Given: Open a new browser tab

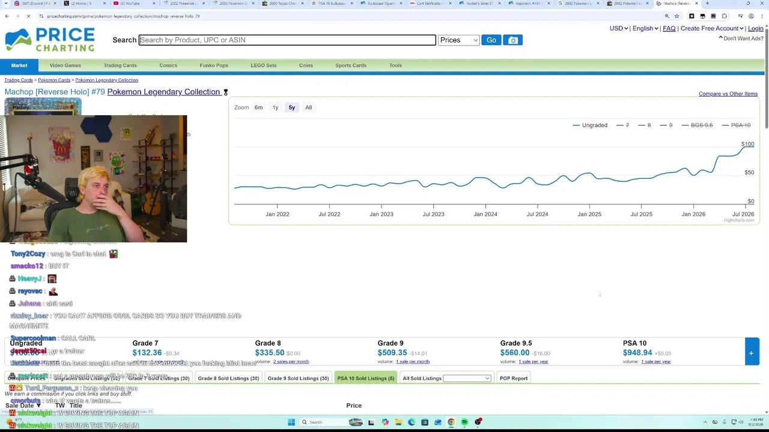Looking at the screenshot, I should coord(707,4).
